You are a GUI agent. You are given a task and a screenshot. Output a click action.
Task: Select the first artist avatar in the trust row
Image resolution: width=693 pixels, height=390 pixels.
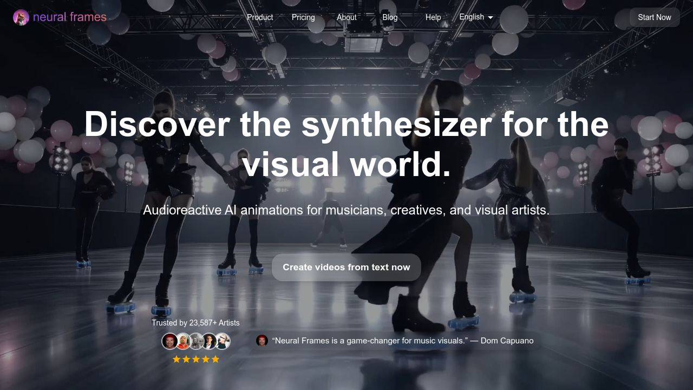point(169,341)
